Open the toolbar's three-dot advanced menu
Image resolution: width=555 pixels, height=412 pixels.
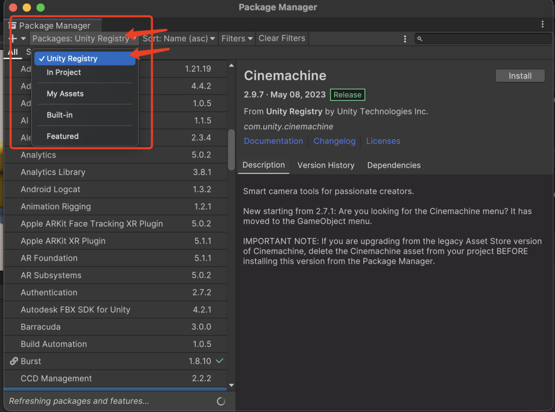(x=405, y=38)
